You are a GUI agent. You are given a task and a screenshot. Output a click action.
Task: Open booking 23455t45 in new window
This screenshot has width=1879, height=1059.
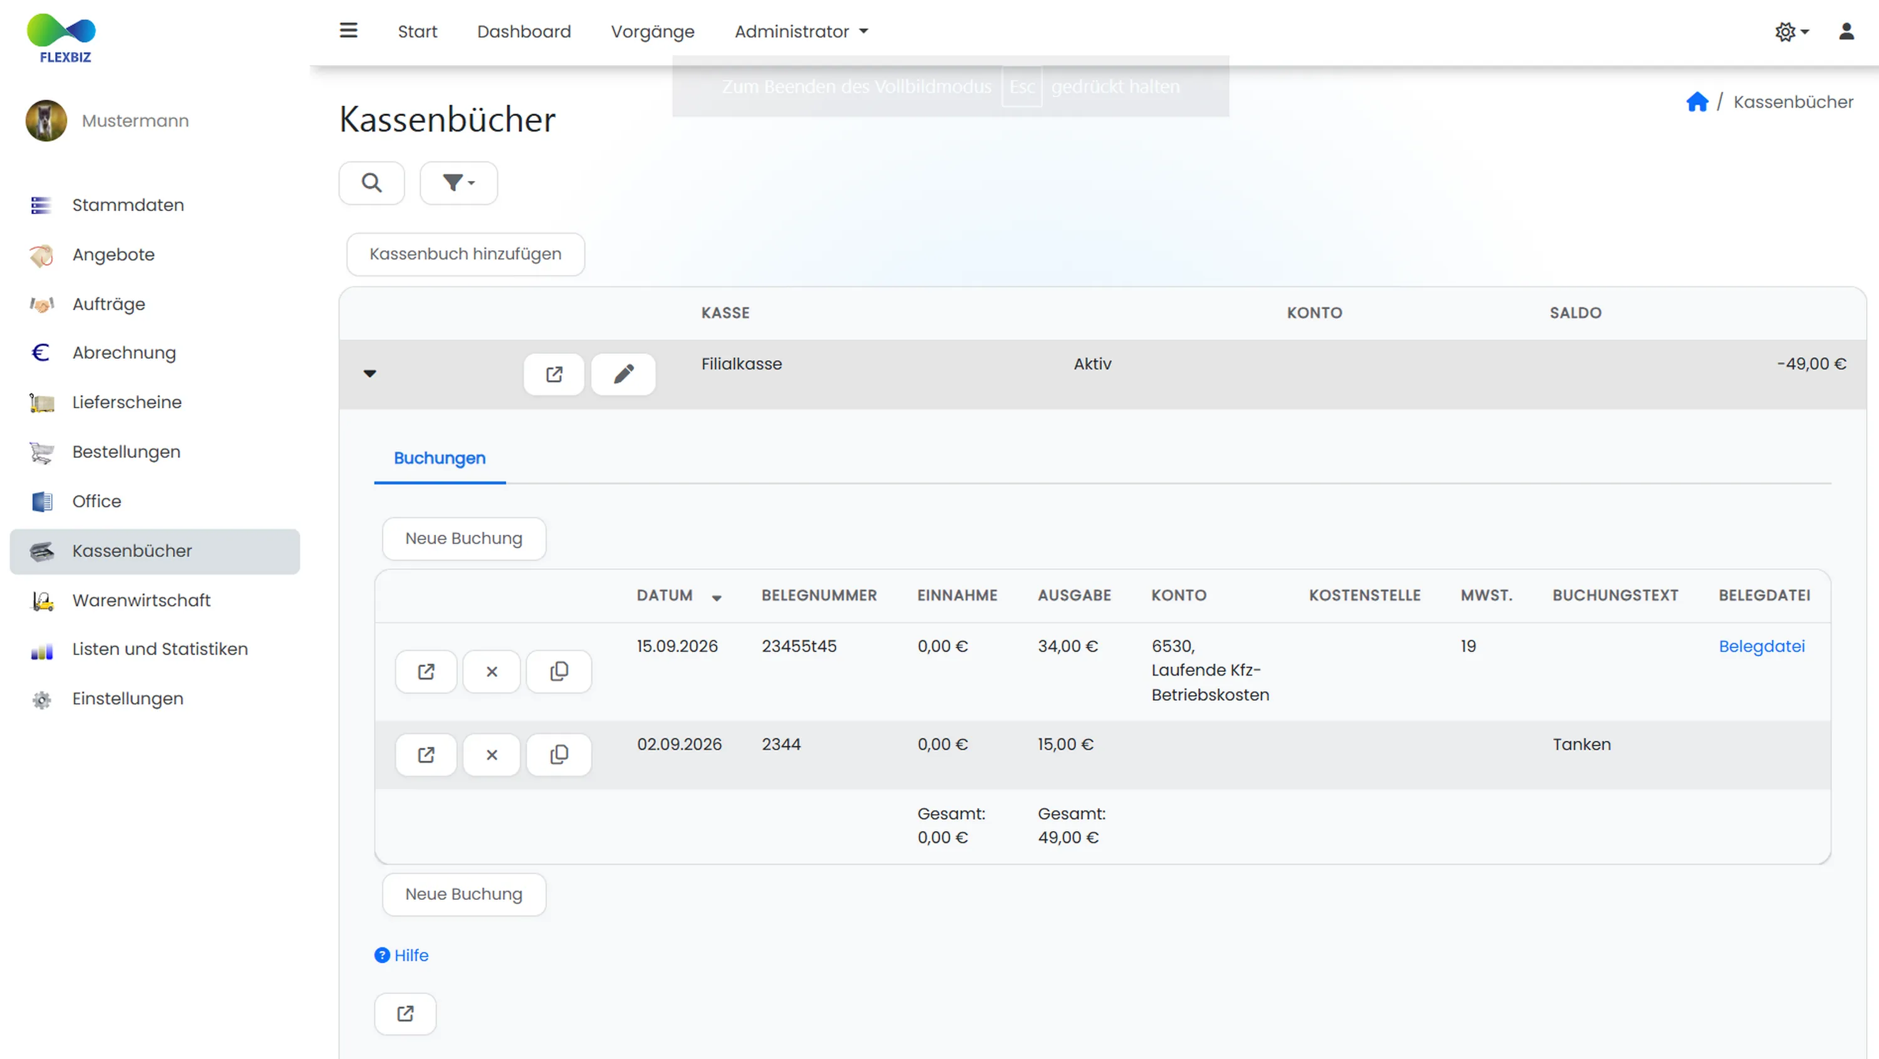pos(426,672)
